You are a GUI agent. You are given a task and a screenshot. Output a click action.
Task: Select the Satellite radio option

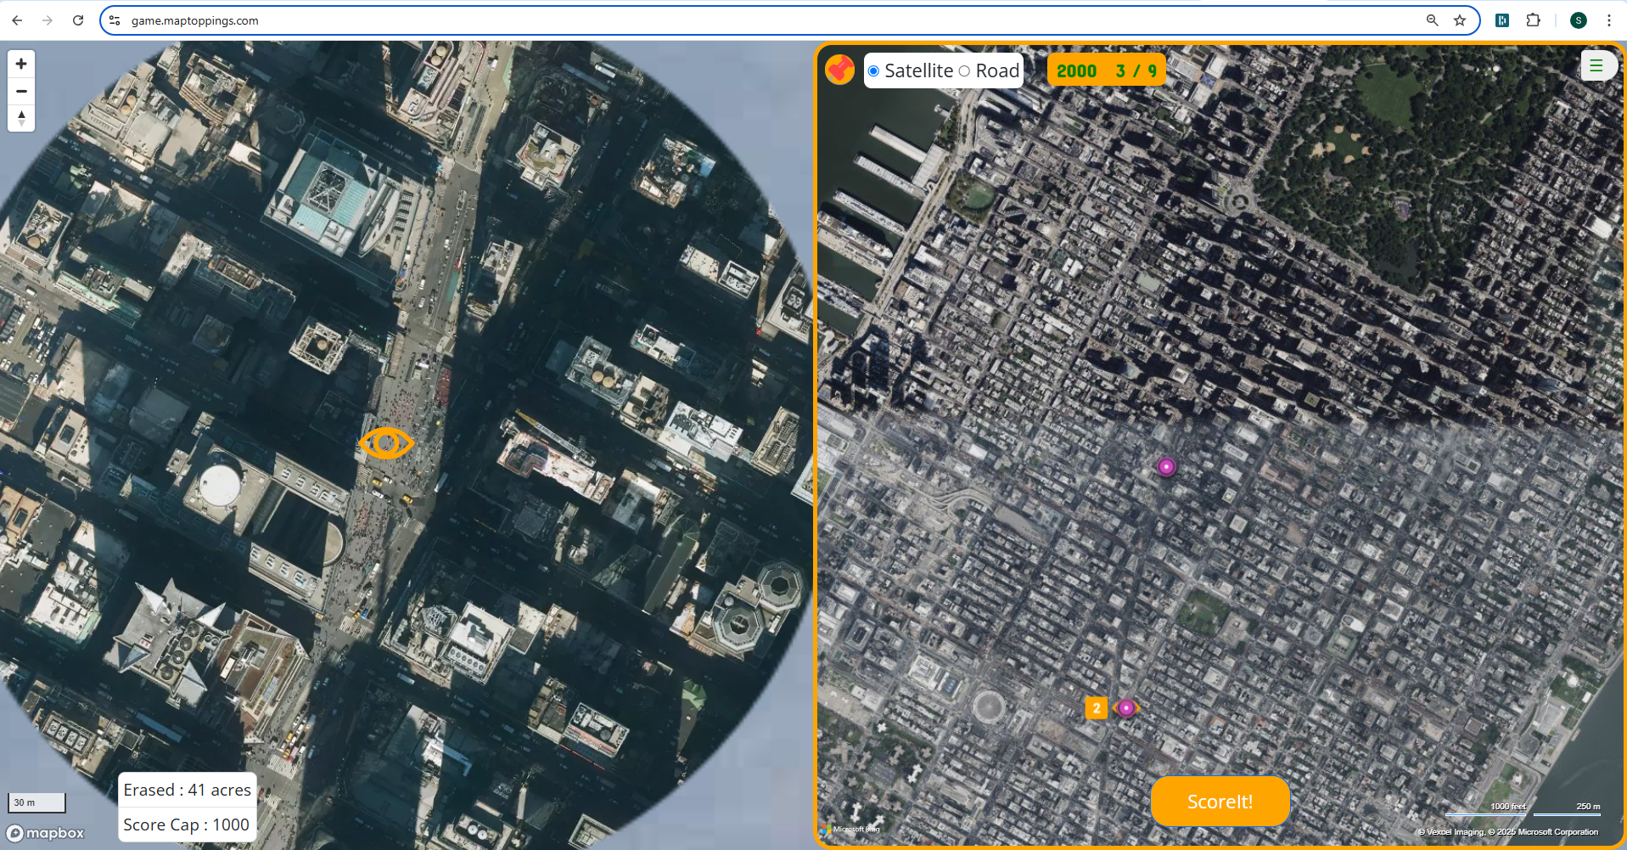(x=873, y=71)
